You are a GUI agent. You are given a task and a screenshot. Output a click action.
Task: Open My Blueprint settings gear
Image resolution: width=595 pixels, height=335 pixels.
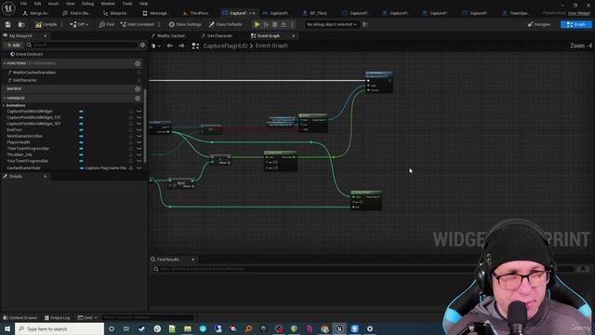point(142,45)
